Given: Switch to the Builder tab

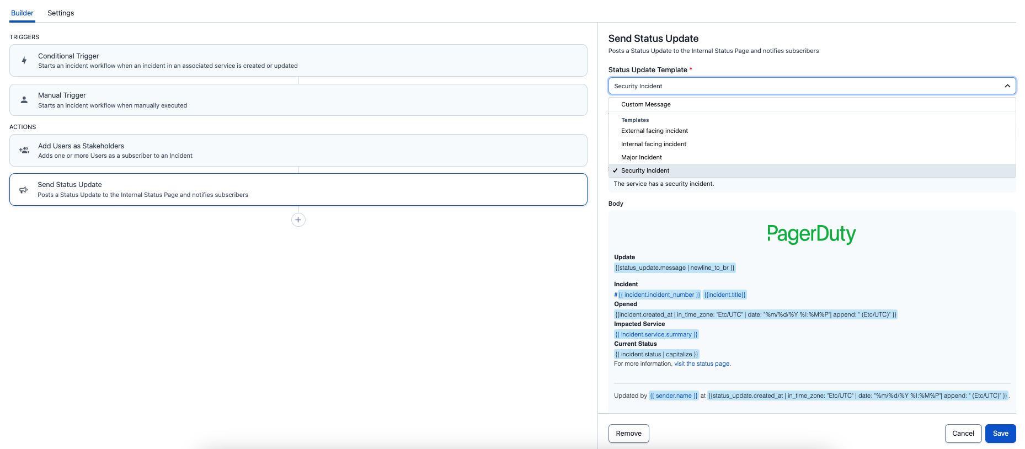Looking at the screenshot, I should 22,13.
